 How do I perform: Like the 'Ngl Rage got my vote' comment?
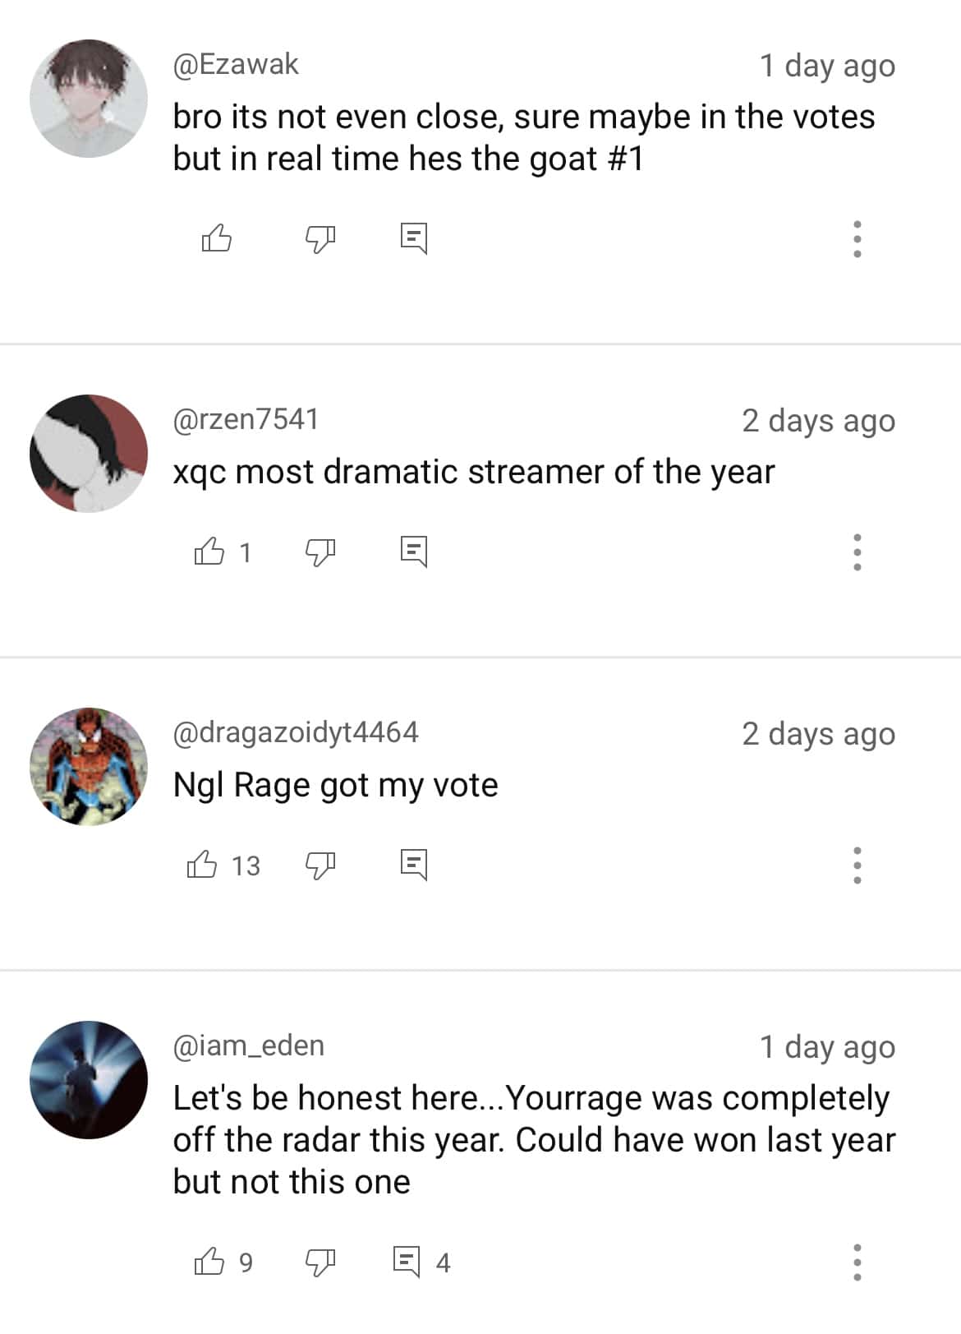205,865
